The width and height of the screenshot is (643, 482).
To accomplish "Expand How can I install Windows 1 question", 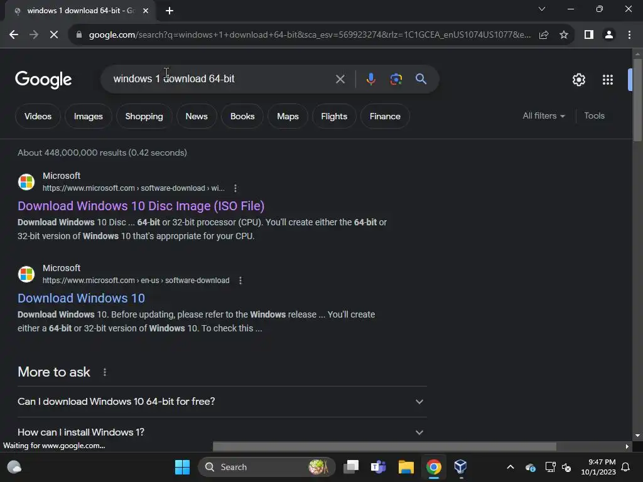I will (x=222, y=432).
